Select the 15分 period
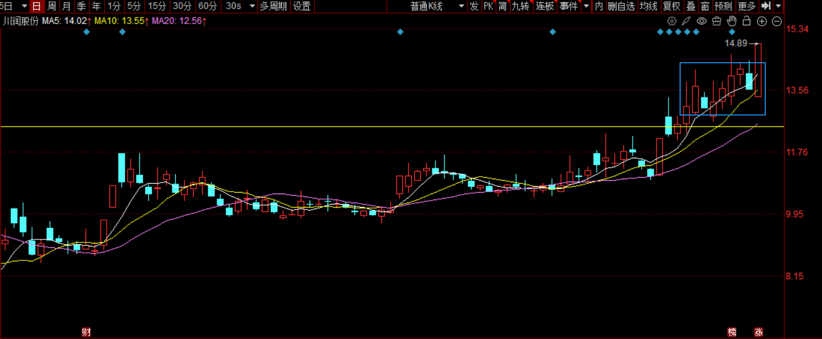822x339 pixels. [157, 6]
